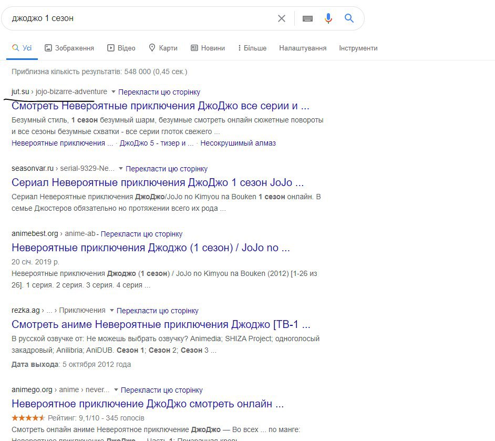Click the star rating 'Рейтинг: 9,1/10 - 345 голосів'
495x441 pixels.
[78, 418]
